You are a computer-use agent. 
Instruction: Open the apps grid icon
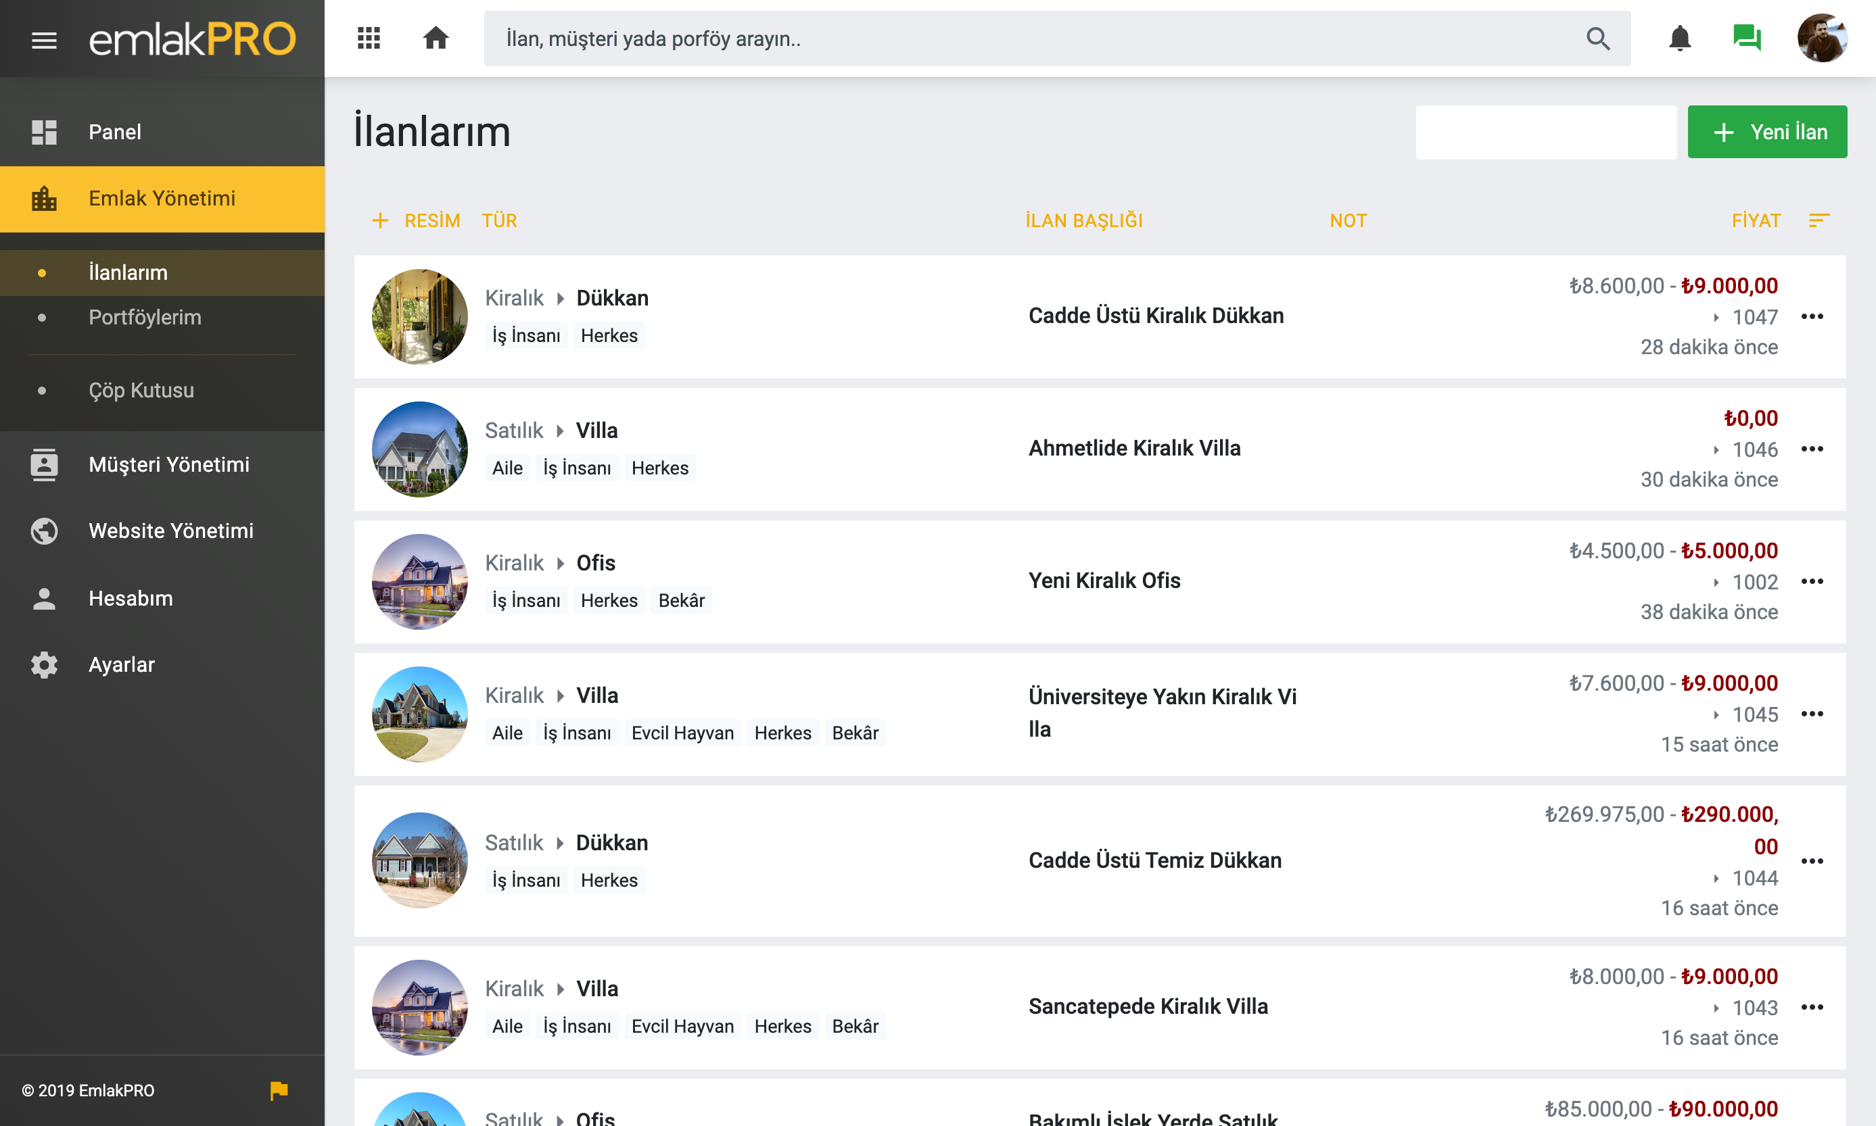tap(369, 38)
